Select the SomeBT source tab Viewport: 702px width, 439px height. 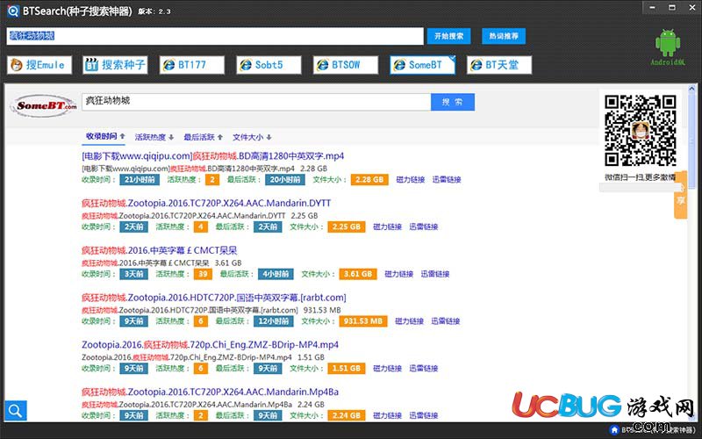tap(423, 65)
